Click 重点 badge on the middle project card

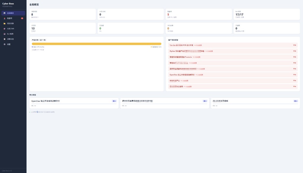pos(205,101)
